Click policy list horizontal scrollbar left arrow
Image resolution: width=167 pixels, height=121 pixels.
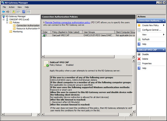43,56
